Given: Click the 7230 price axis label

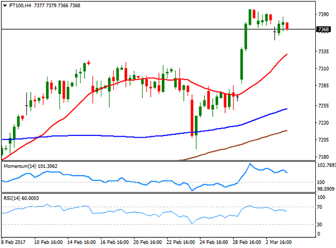Looking at the screenshot, I should point(323,123).
